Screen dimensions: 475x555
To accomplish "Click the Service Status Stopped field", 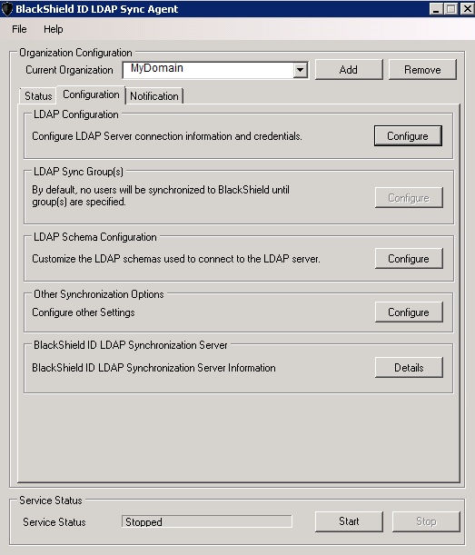I will (207, 521).
